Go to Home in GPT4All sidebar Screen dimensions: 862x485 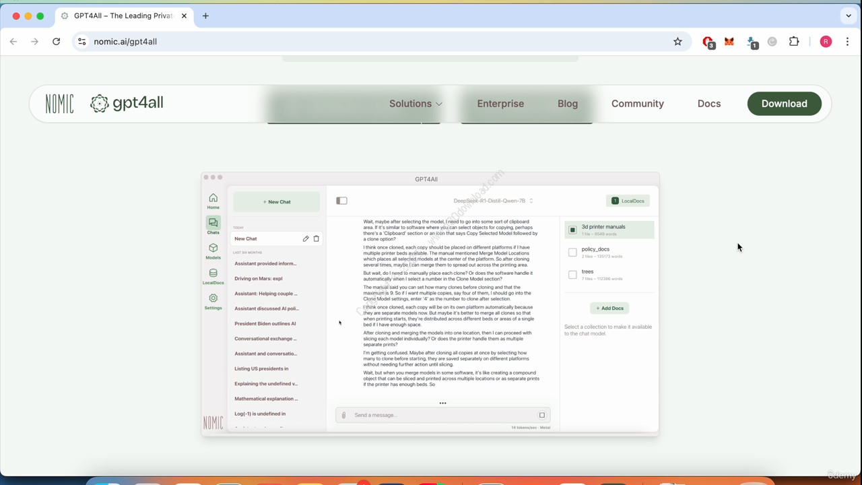(213, 201)
